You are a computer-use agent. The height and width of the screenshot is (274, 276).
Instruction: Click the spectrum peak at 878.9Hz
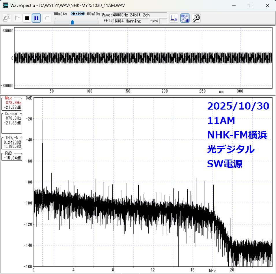tap(43, 121)
